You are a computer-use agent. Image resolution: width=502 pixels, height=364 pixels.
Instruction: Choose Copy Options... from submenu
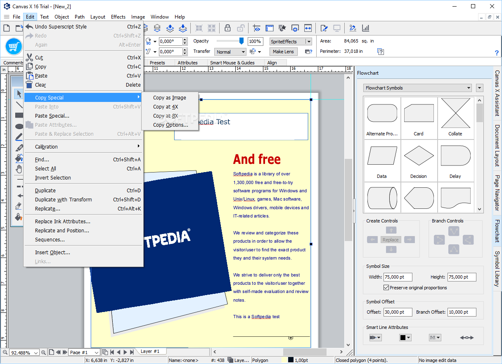[x=170, y=125]
